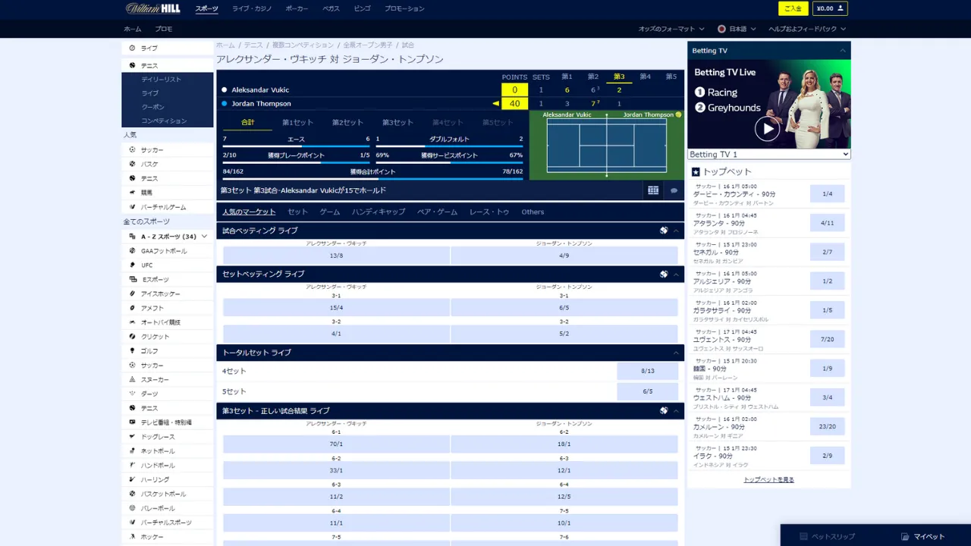971x546 pixels.
Task: Select the ハンディキャップ market tab
Action: click(x=378, y=212)
